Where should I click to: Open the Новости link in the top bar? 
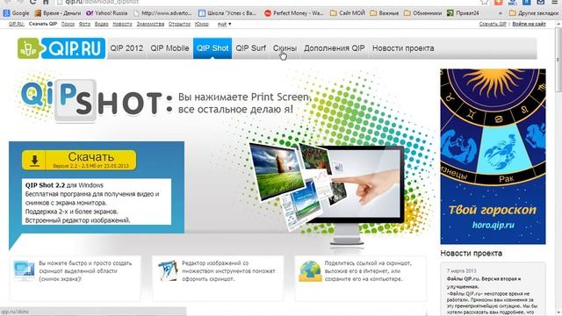122,24
